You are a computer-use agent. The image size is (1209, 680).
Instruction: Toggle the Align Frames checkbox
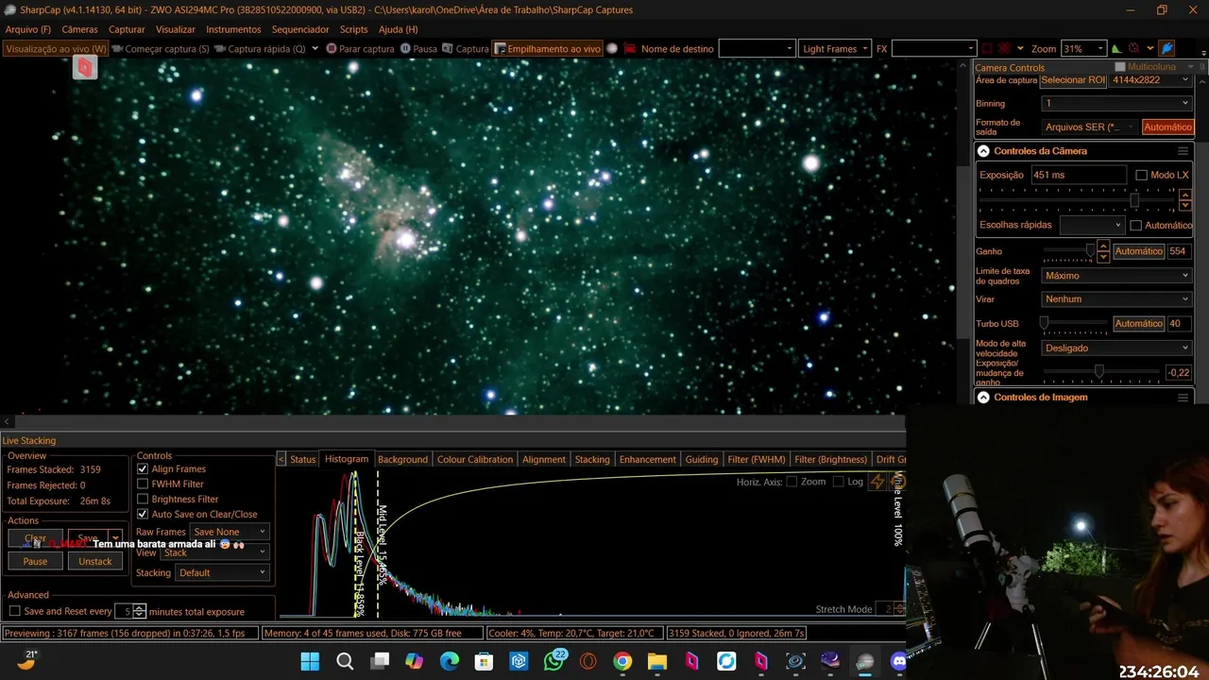143,469
